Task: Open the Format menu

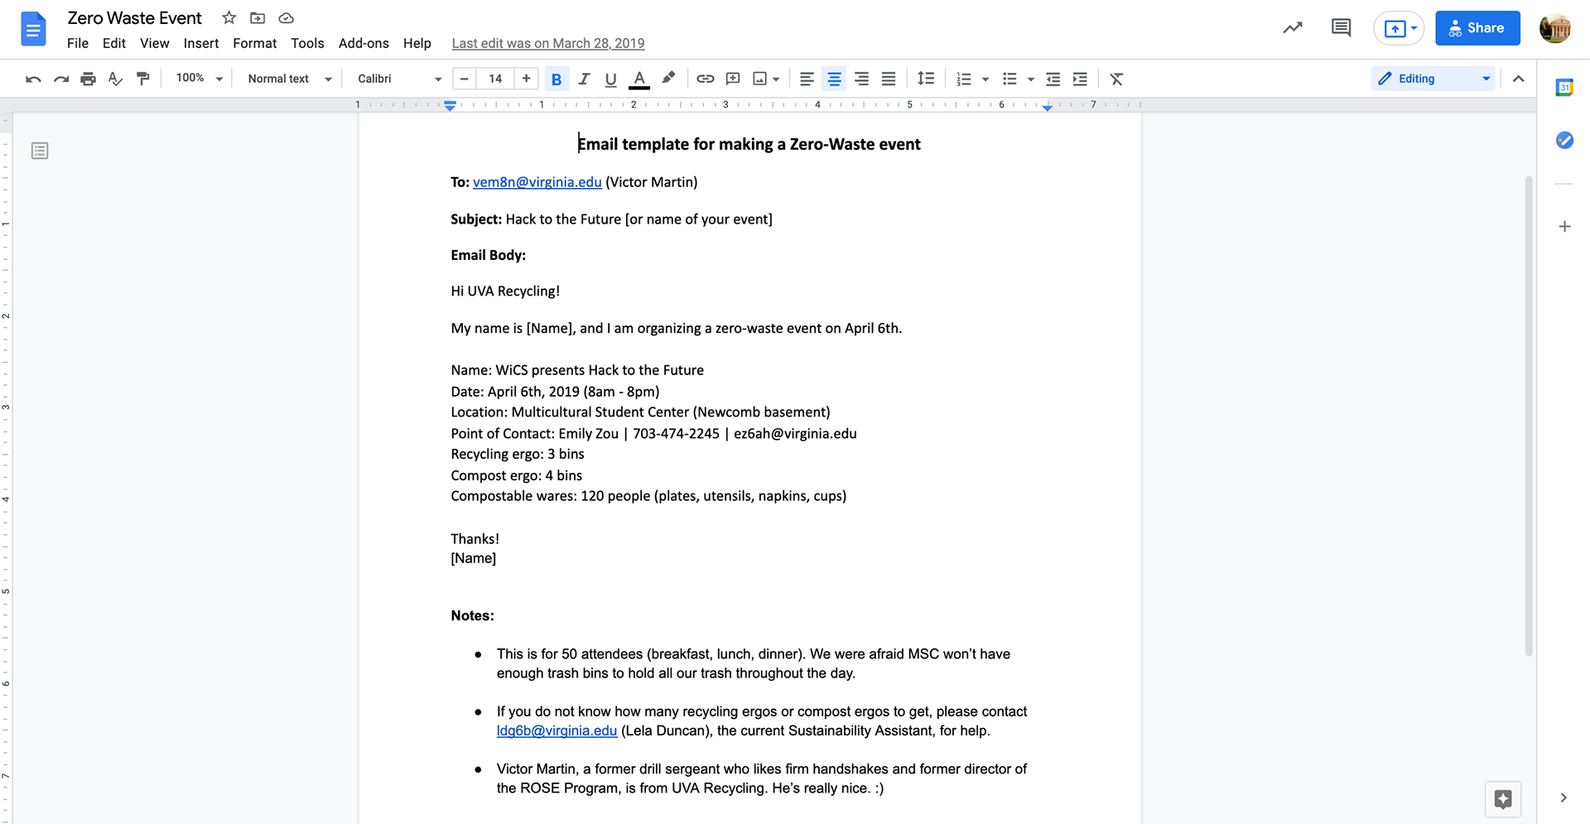Action: (x=255, y=43)
